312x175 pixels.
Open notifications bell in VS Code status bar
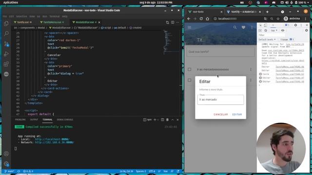(x=178, y=171)
